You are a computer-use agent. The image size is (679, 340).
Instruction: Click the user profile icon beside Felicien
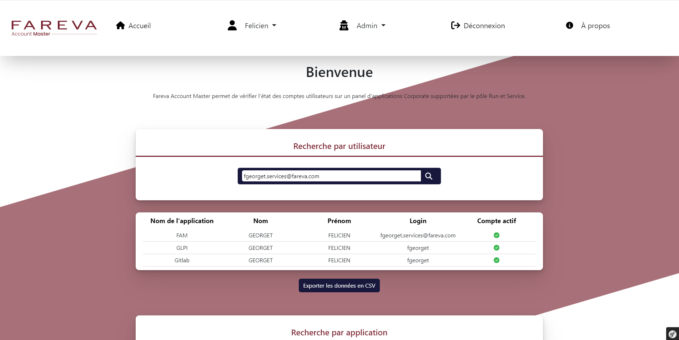(232, 25)
